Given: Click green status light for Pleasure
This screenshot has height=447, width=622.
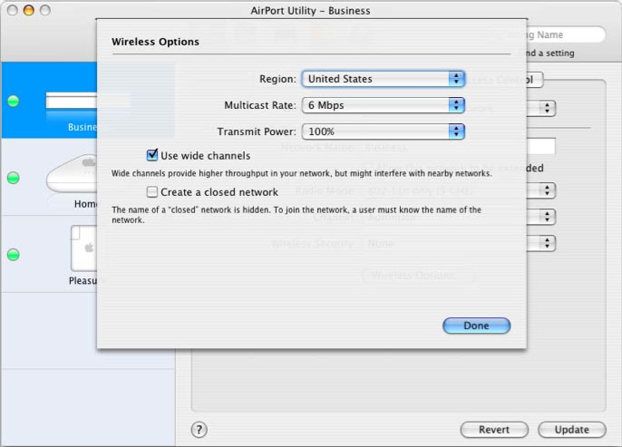Looking at the screenshot, I should click(14, 255).
